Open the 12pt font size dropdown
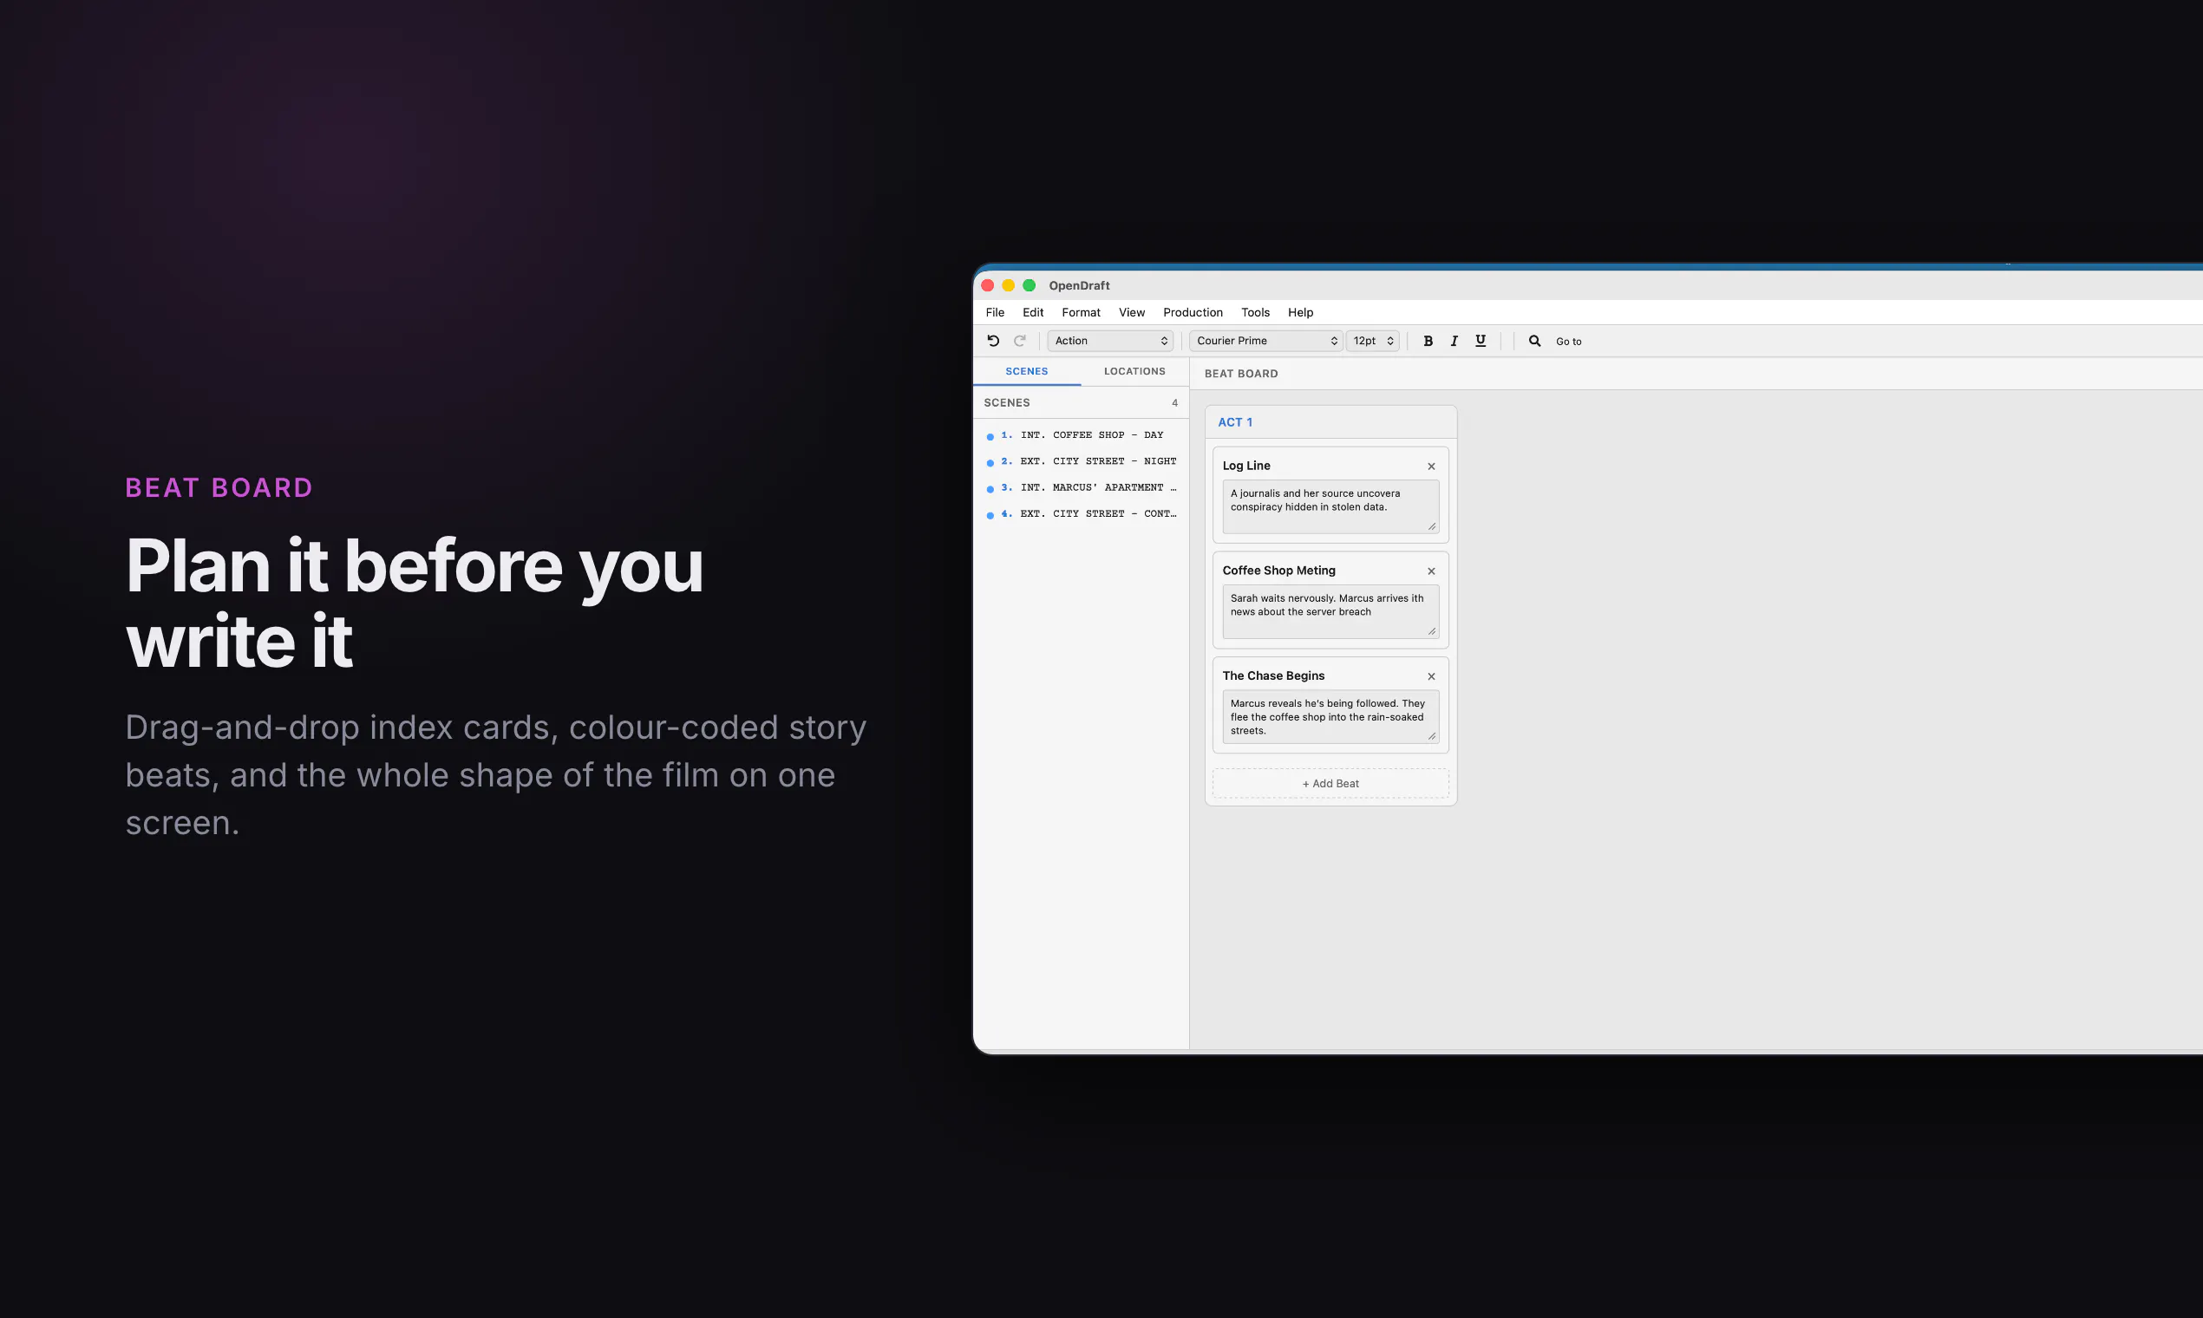The height and width of the screenshot is (1318, 2203). click(1372, 341)
